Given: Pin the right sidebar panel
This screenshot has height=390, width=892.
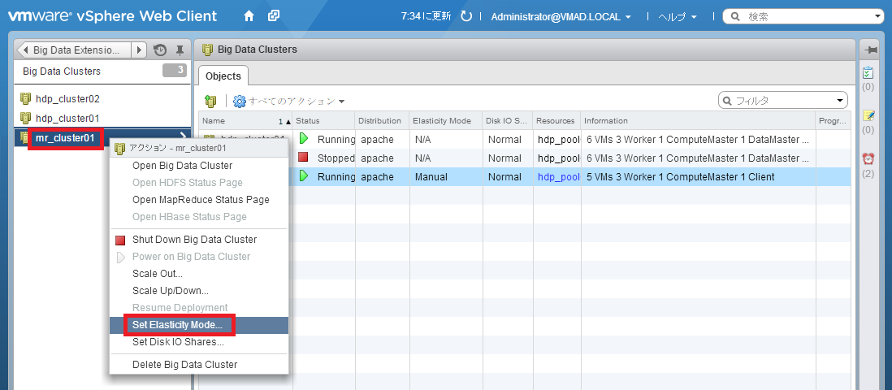Looking at the screenshot, I should pos(871,50).
